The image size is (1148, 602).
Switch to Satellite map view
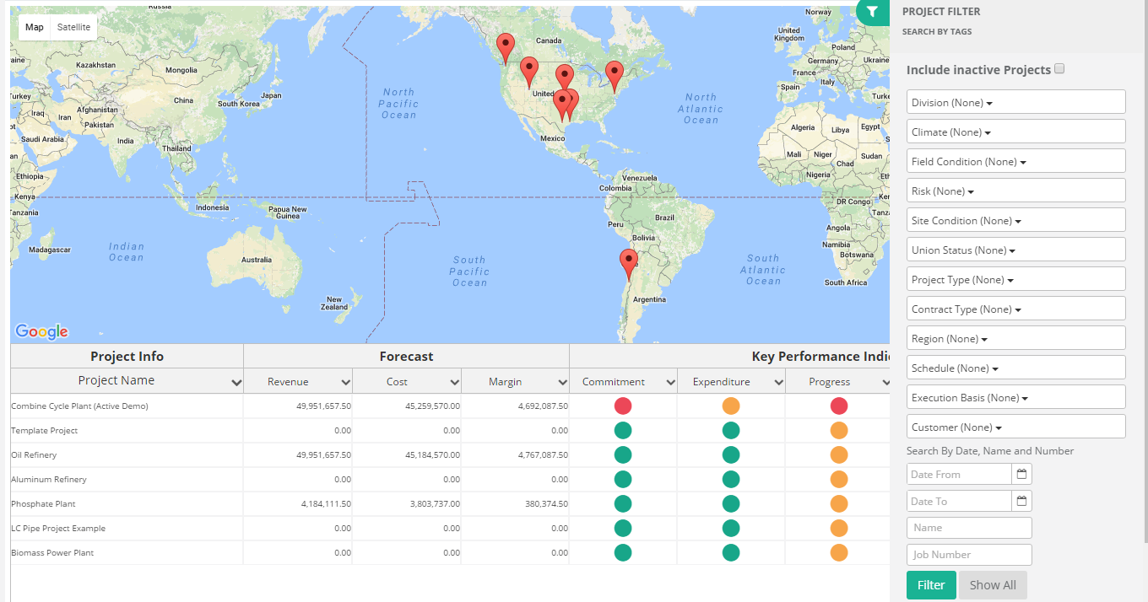[x=73, y=27]
